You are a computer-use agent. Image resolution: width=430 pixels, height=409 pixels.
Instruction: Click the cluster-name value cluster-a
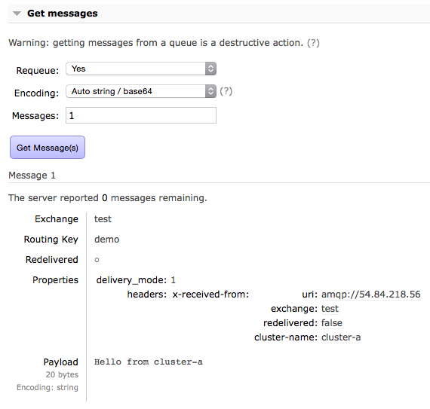pyautogui.click(x=341, y=337)
